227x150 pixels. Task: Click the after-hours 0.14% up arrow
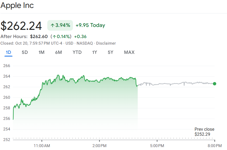[x=54, y=36]
